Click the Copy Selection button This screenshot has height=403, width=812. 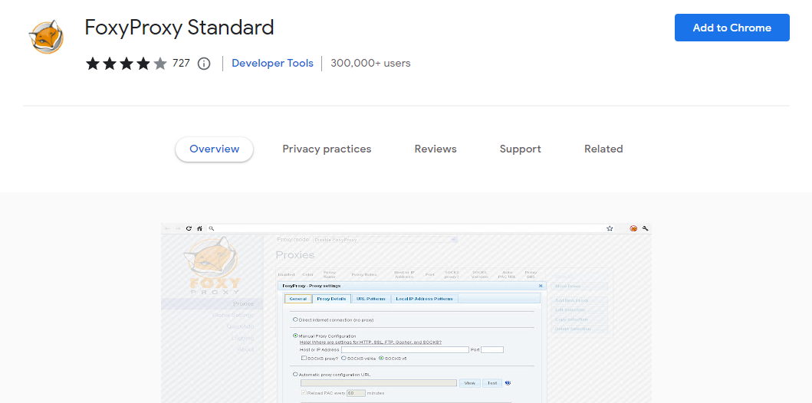pyautogui.click(x=580, y=319)
